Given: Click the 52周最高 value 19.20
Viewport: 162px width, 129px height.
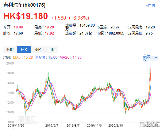Looking at the screenshot, I should pyautogui.click(x=150, y=27).
